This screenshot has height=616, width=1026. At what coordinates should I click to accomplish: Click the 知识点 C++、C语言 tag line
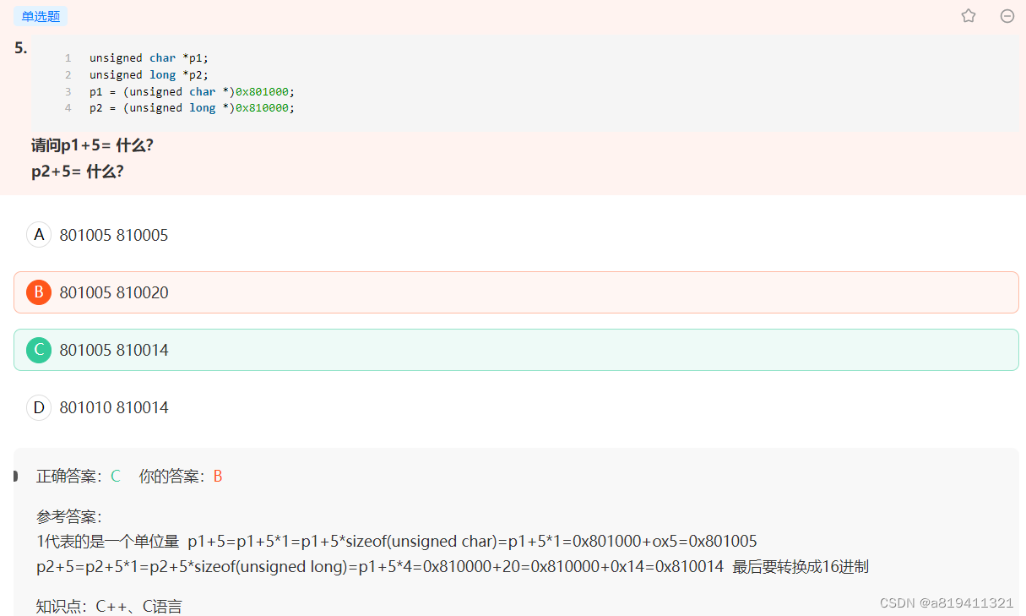pos(109,607)
